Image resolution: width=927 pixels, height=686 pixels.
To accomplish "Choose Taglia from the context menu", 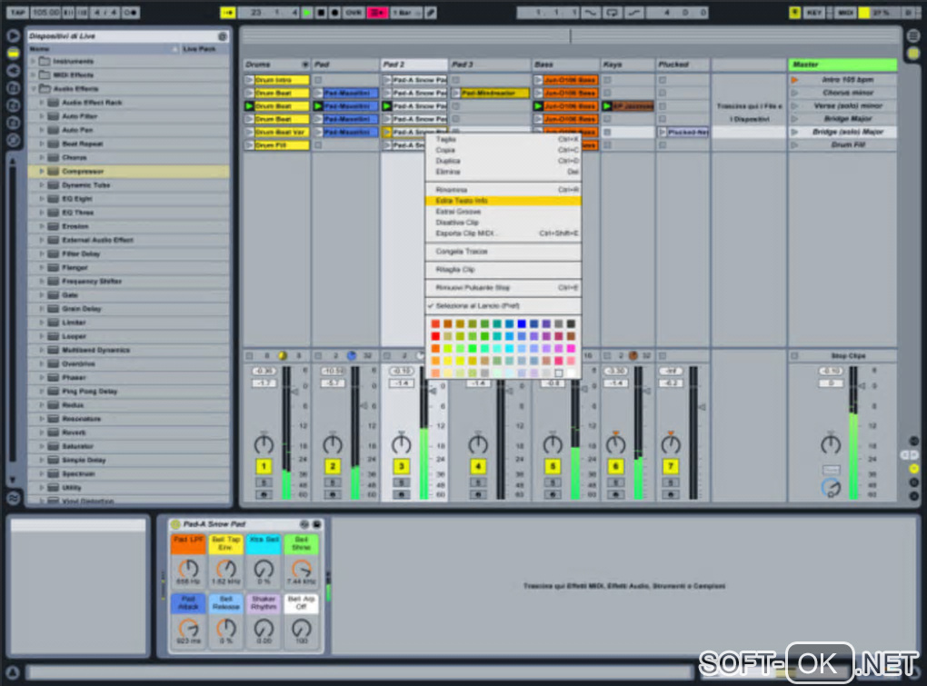I will tap(503, 139).
